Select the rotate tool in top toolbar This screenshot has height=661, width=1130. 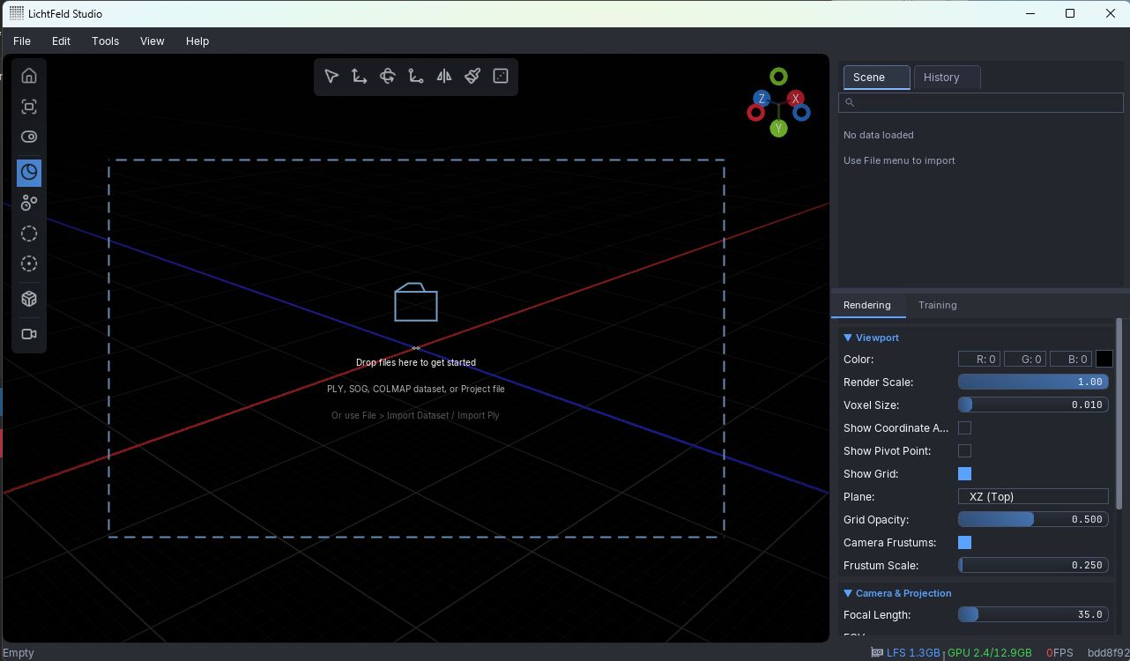pos(388,77)
